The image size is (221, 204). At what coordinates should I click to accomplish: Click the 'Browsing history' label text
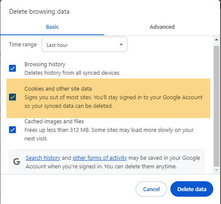45,64
